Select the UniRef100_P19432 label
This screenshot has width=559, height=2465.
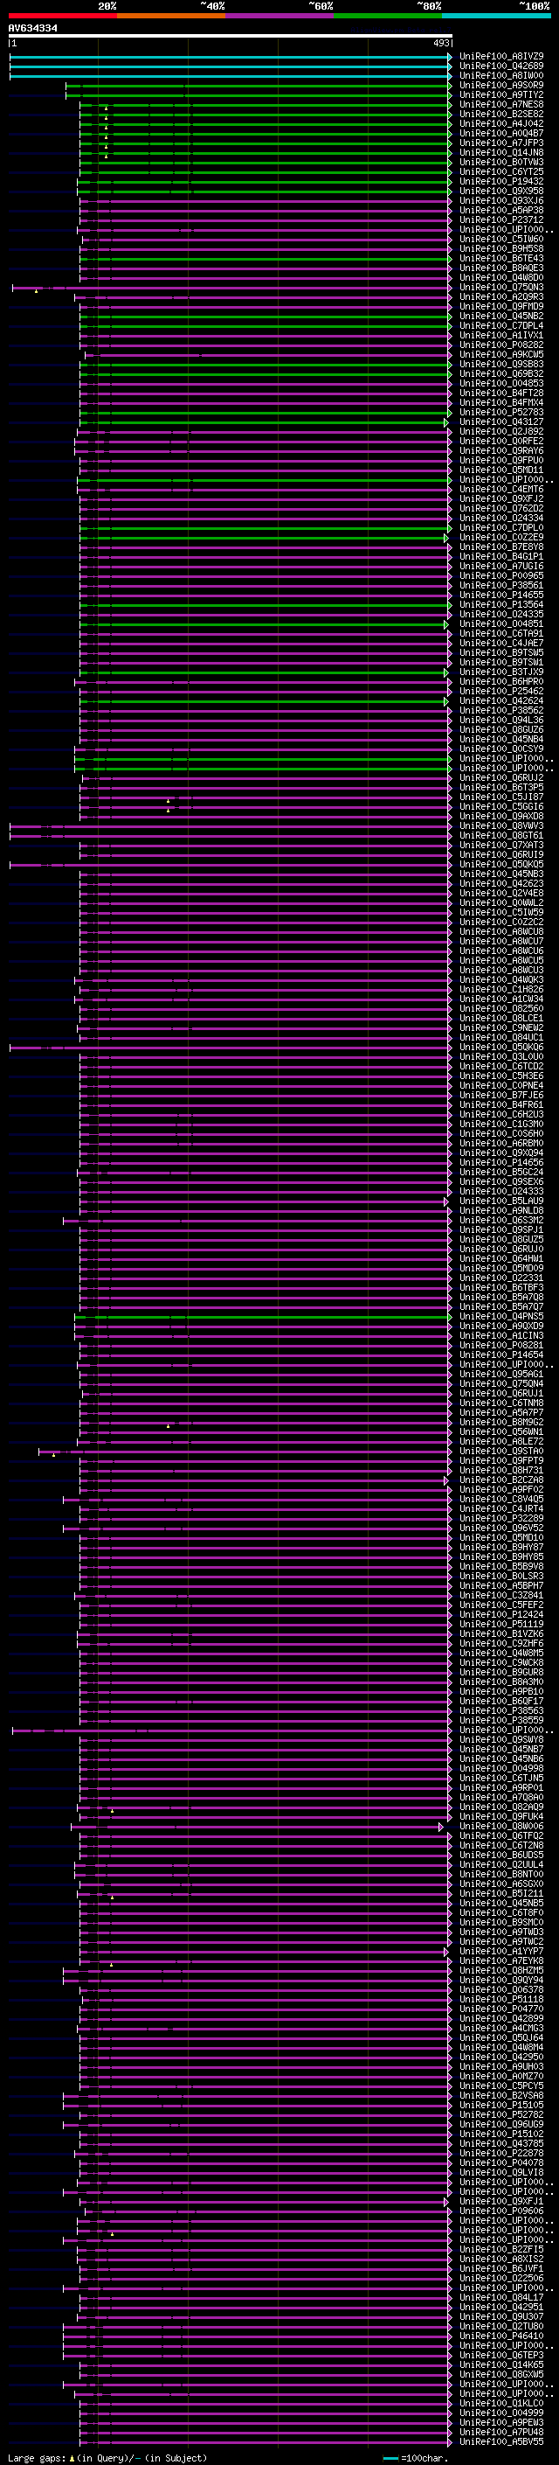(501, 181)
